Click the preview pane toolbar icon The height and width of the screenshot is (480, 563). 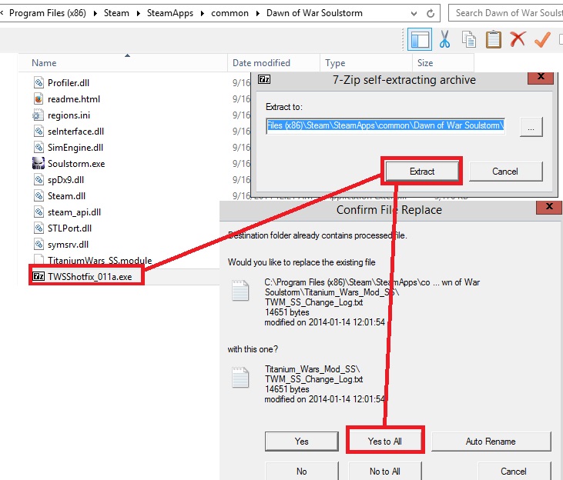420,39
